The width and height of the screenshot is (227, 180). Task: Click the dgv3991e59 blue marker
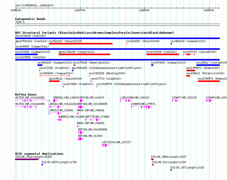pyautogui.click(x=72, y=70)
